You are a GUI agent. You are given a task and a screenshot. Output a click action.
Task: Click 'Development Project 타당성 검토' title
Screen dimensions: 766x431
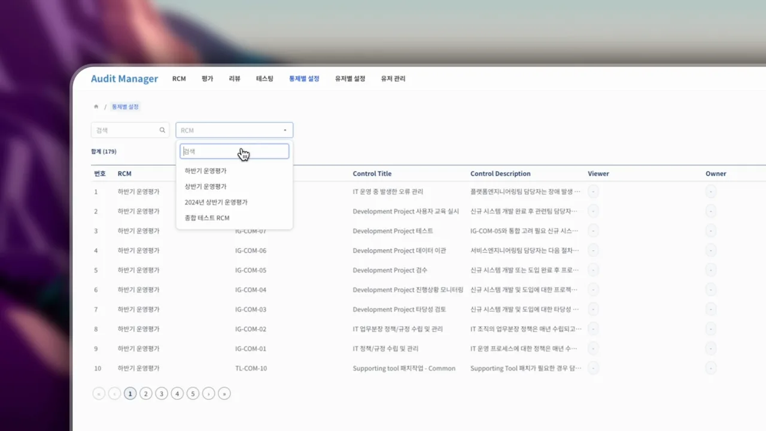399,309
